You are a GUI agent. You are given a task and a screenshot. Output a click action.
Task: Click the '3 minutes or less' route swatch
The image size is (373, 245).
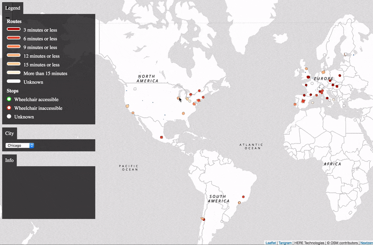14,29
